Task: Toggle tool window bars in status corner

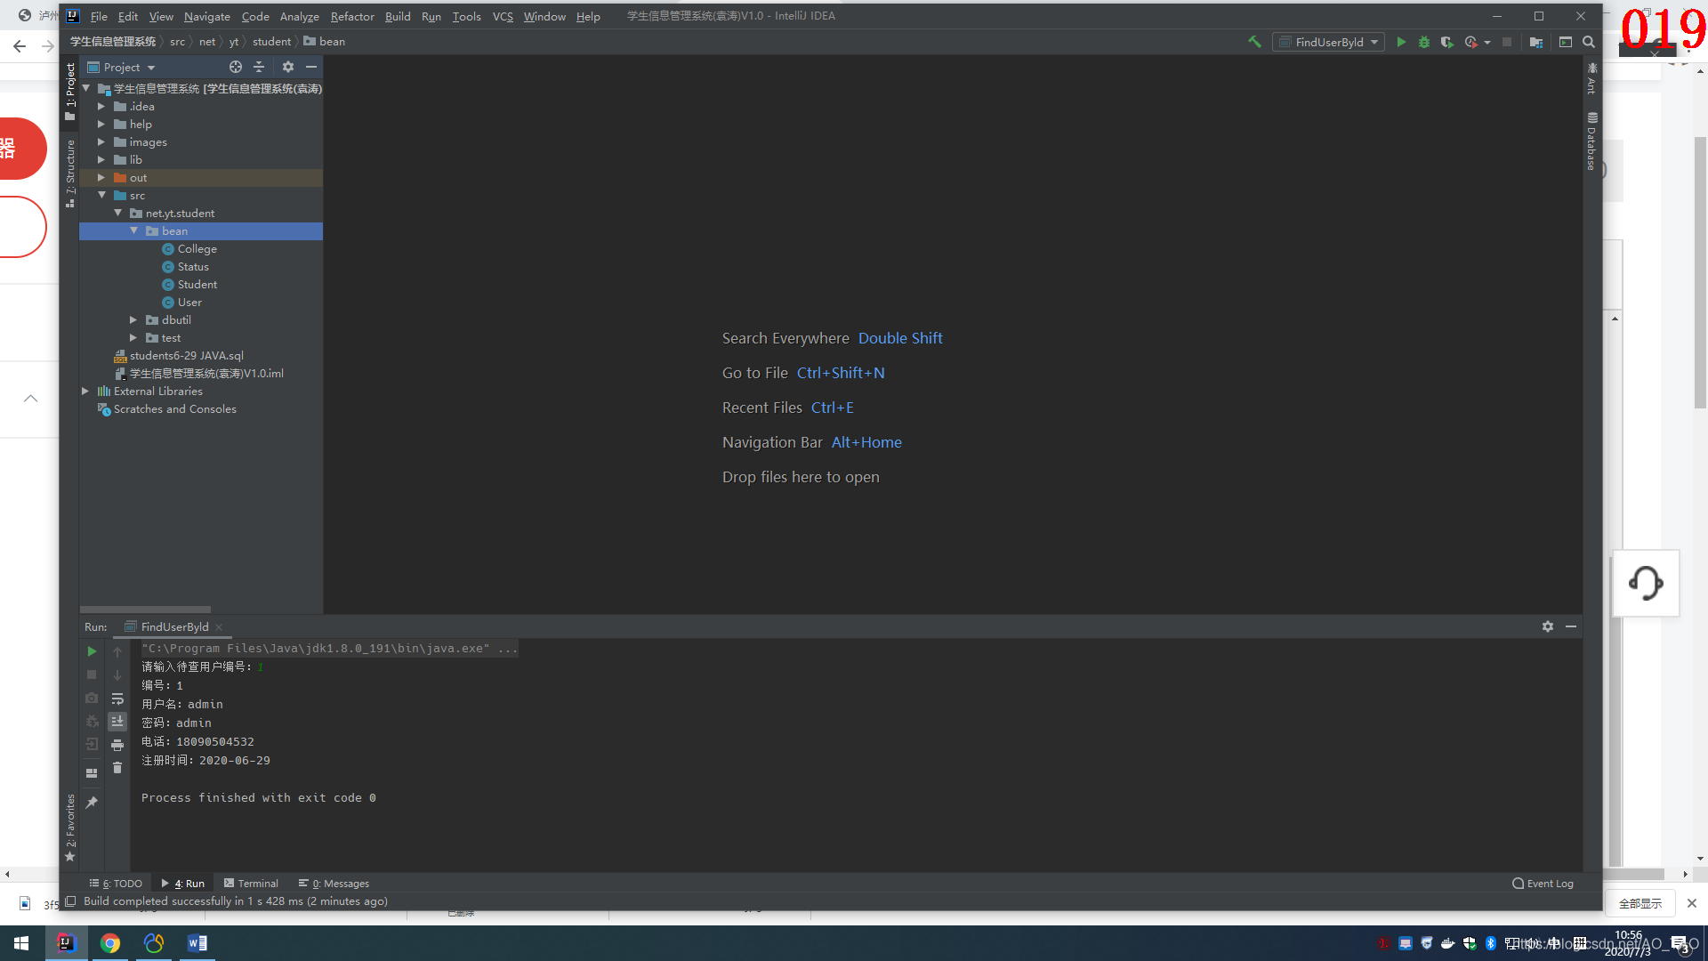Action: tap(70, 901)
